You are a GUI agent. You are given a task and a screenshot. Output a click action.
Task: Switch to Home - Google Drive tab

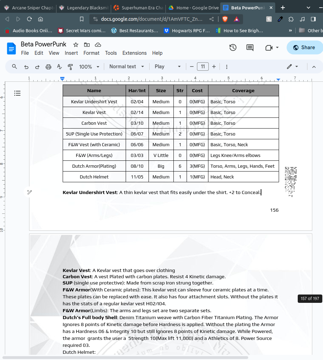pos(194,8)
